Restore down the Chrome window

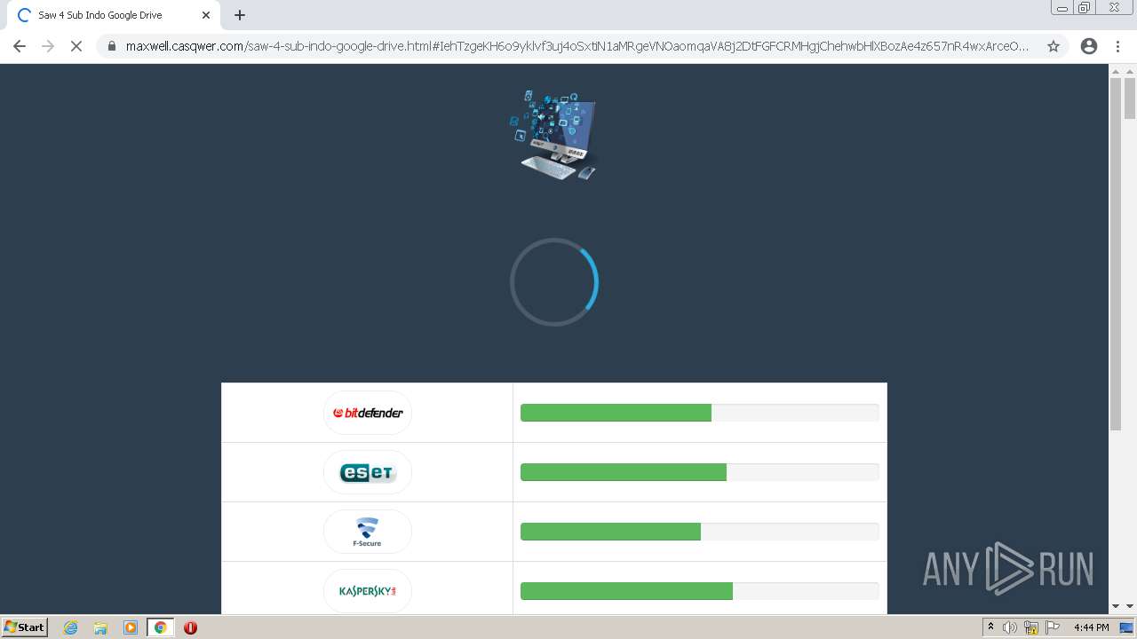[1085, 8]
